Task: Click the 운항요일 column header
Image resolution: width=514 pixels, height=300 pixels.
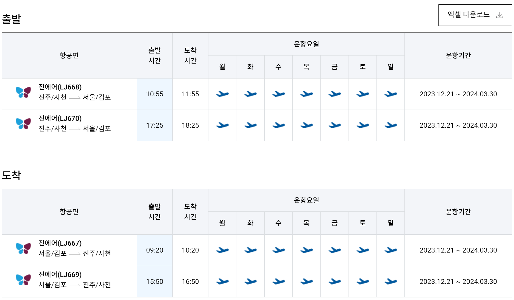Action: 306,44
